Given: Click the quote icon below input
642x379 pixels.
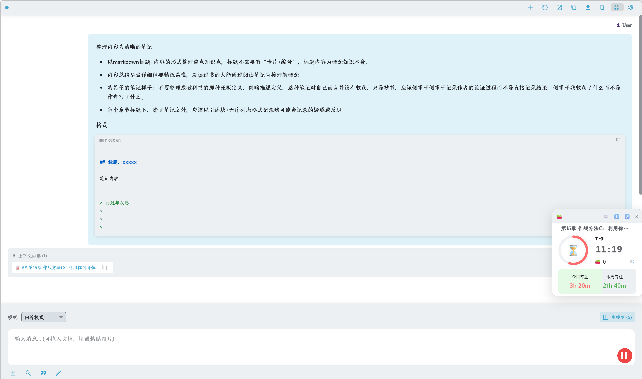Looking at the screenshot, I should [x=43, y=373].
